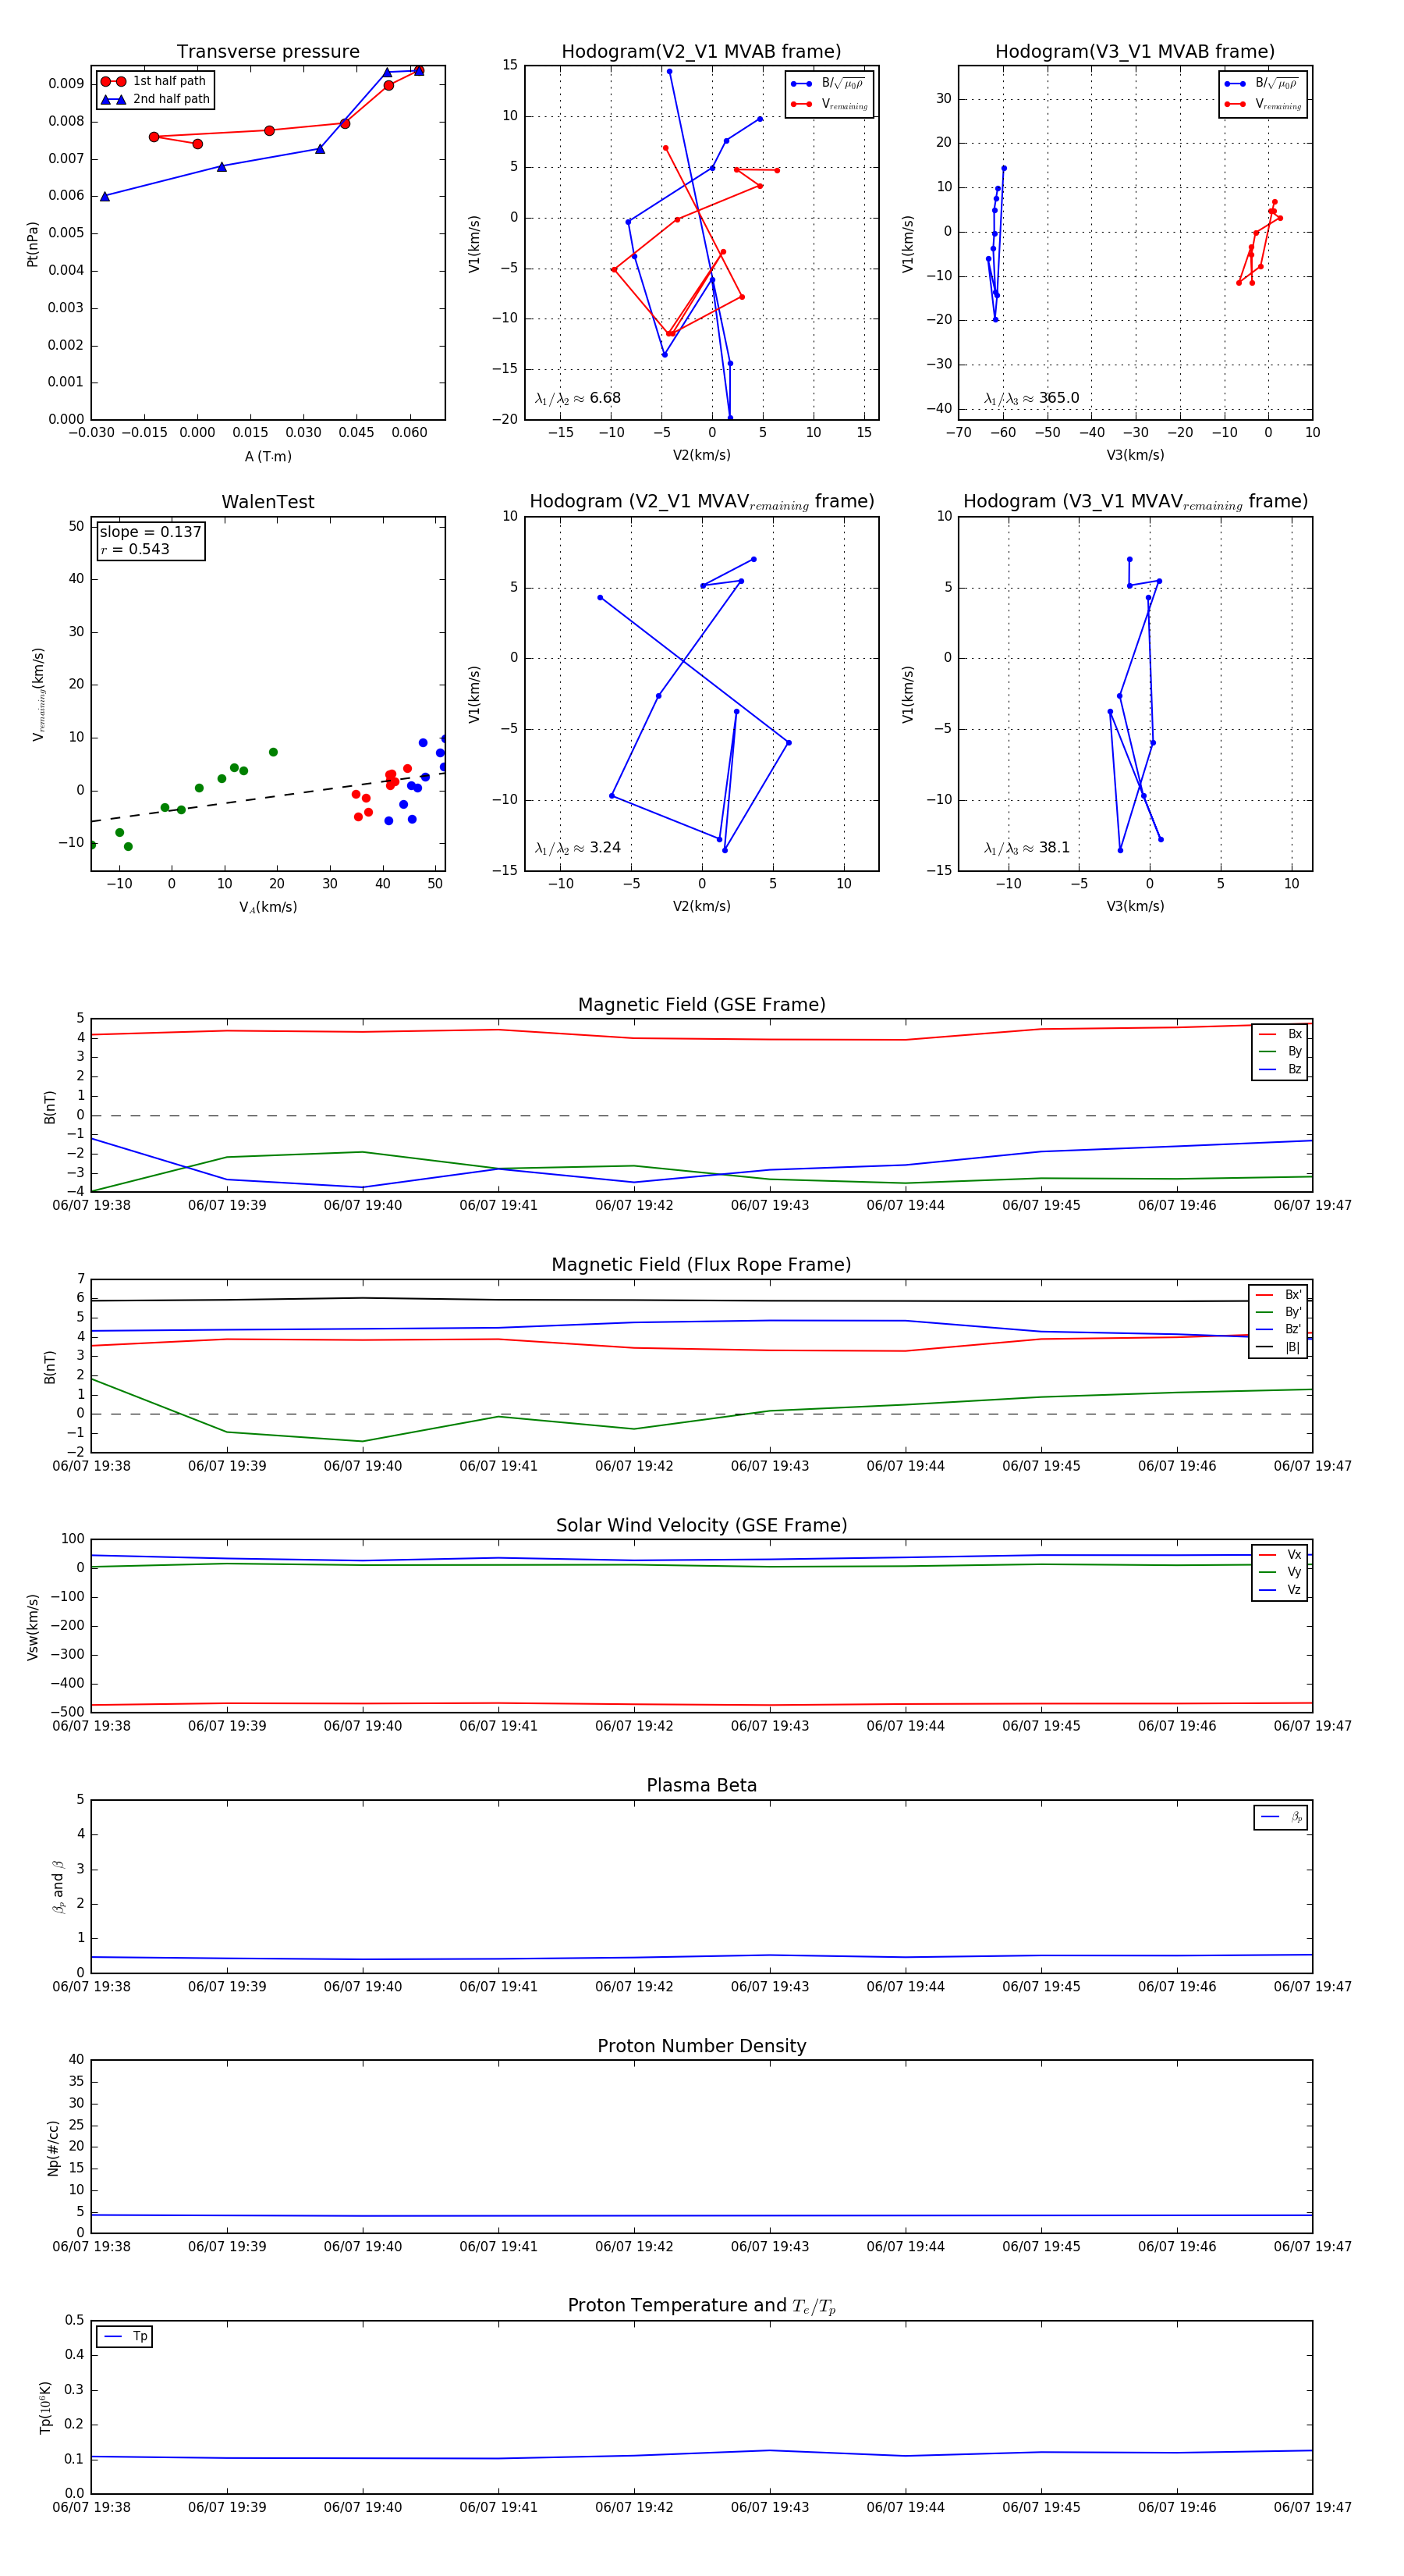
Task: Click the 'Solar Wind Velocity (GSE Frame)' title
Action: tap(701, 1526)
